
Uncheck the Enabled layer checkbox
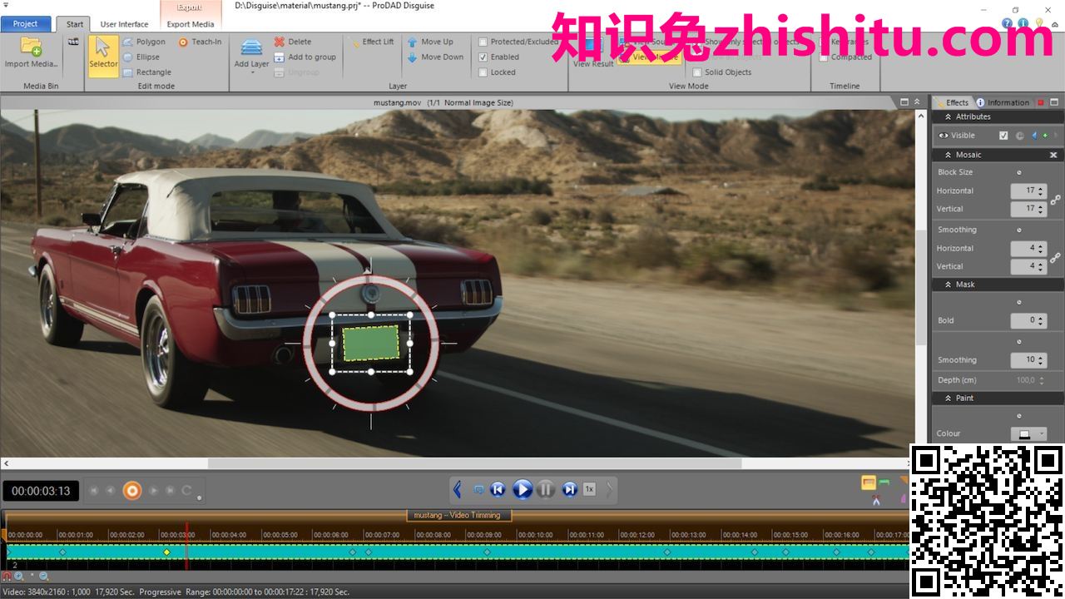483,57
